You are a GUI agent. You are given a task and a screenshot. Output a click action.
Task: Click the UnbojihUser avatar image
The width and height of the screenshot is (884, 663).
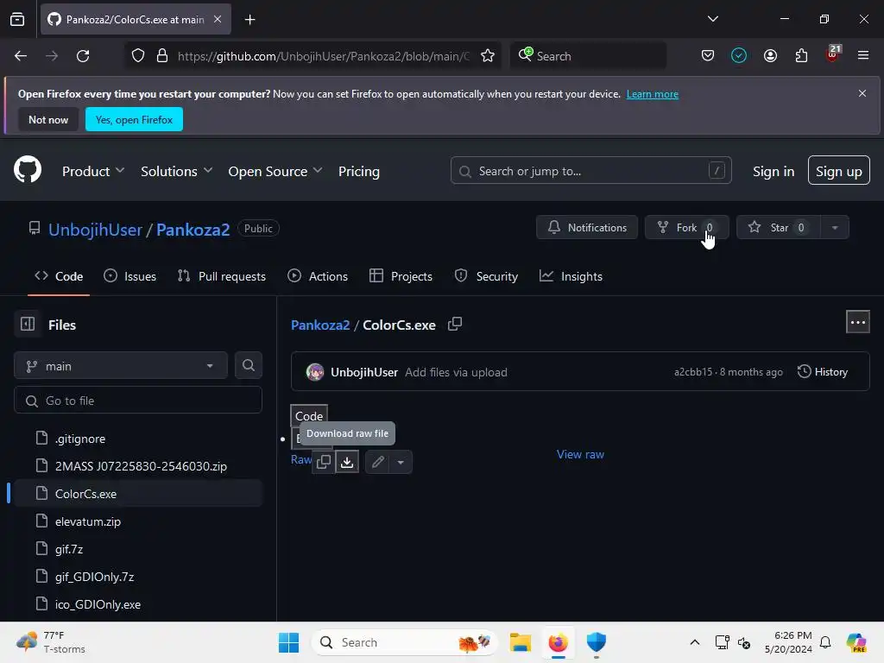314,372
